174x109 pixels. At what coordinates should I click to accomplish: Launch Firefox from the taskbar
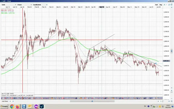18,106
